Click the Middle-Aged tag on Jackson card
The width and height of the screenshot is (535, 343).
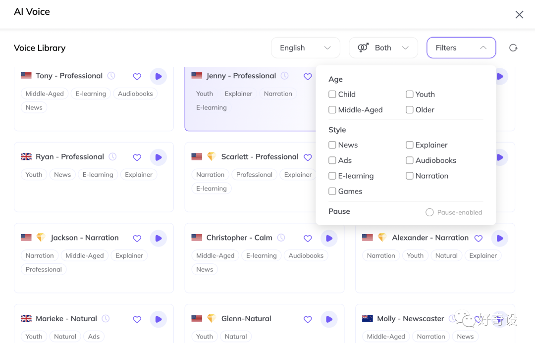85,256
